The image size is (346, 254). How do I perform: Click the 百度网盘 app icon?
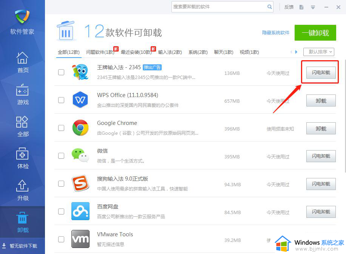80,211
